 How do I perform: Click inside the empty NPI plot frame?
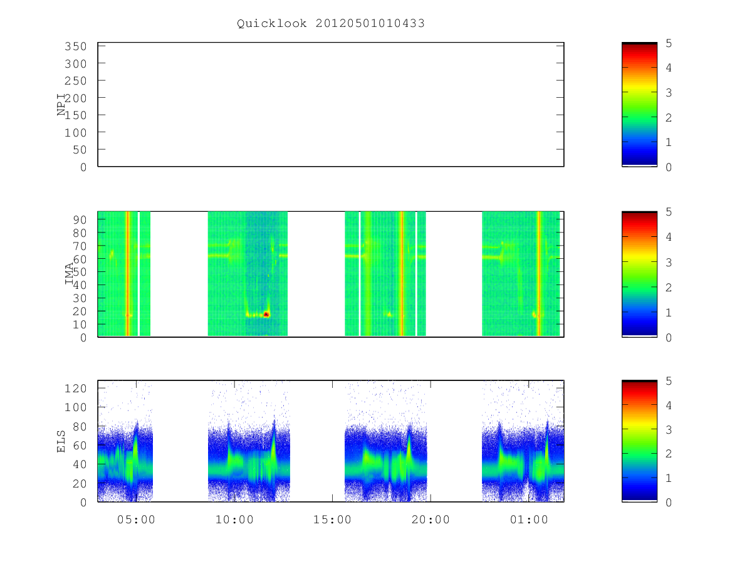point(331,105)
